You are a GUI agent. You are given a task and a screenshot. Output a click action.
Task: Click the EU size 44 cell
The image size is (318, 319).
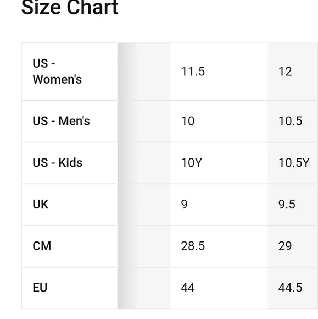[x=219, y=288]
